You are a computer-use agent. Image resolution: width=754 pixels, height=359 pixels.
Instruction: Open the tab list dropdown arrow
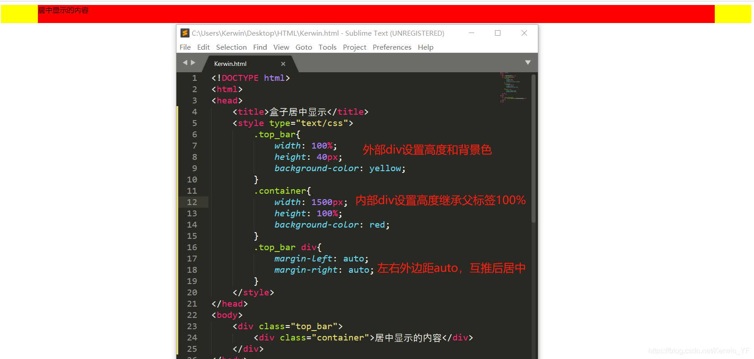(x=528, y=62)
